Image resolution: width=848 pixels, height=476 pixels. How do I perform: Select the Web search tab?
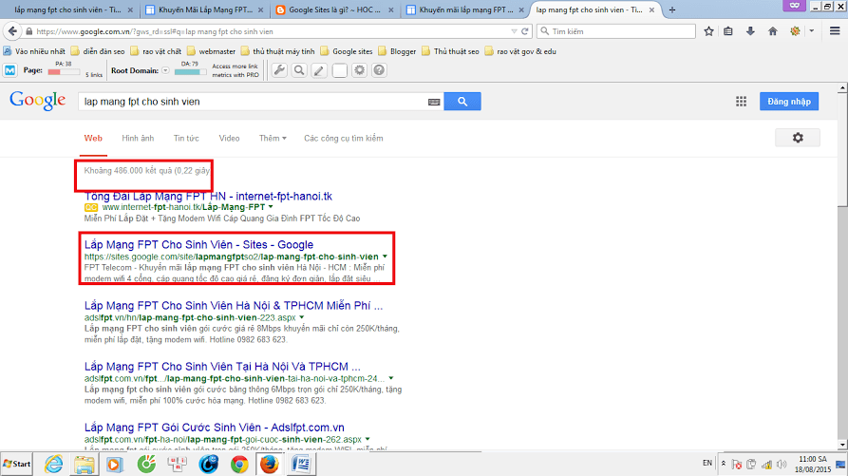(x=93, y=138)
